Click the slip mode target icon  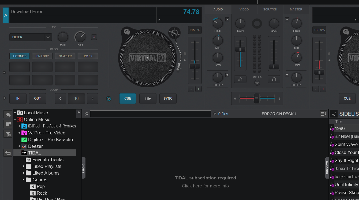coord(109,99)
